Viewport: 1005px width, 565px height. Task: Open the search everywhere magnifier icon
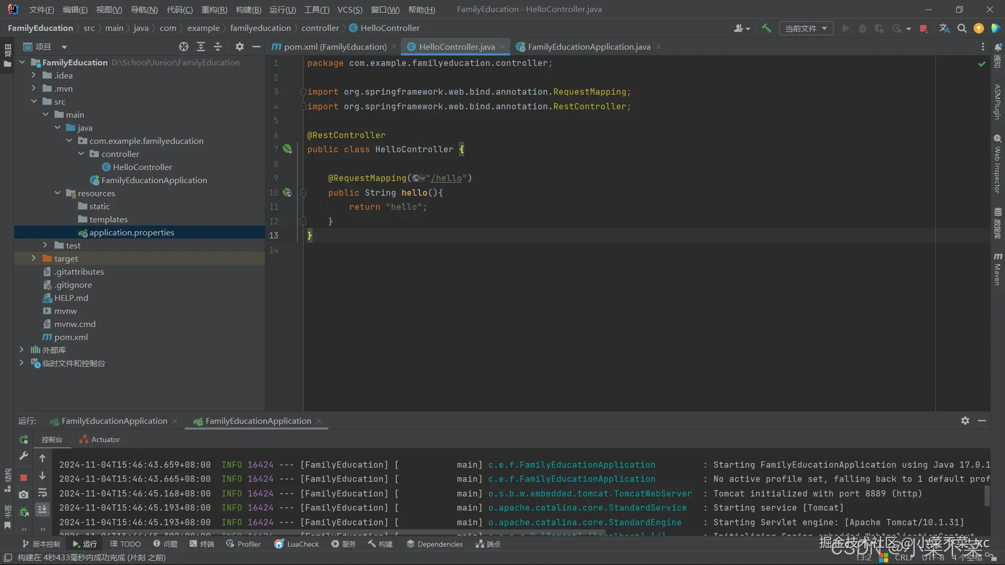(962, 28)
